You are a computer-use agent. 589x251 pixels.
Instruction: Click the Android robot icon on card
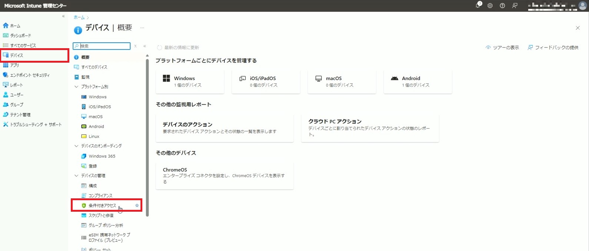click(394, 78)
